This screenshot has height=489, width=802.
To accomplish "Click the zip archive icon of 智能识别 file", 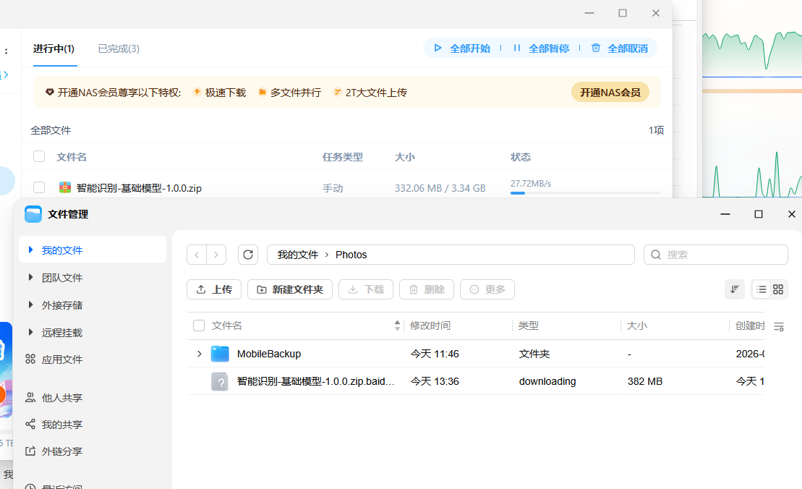I will pos(65,187).
